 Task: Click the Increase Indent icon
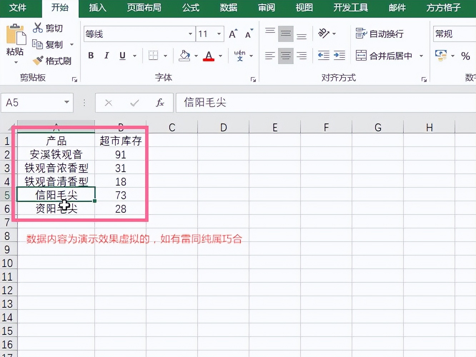point(339,56)
